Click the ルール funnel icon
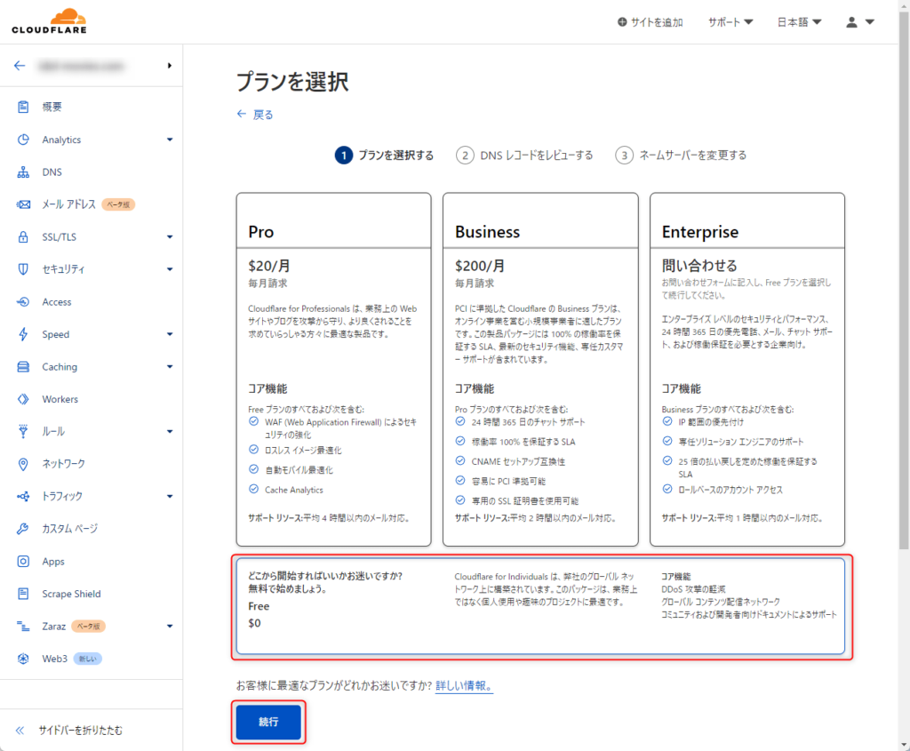This screenshot has height=751, width=910. tap(23, 431)
